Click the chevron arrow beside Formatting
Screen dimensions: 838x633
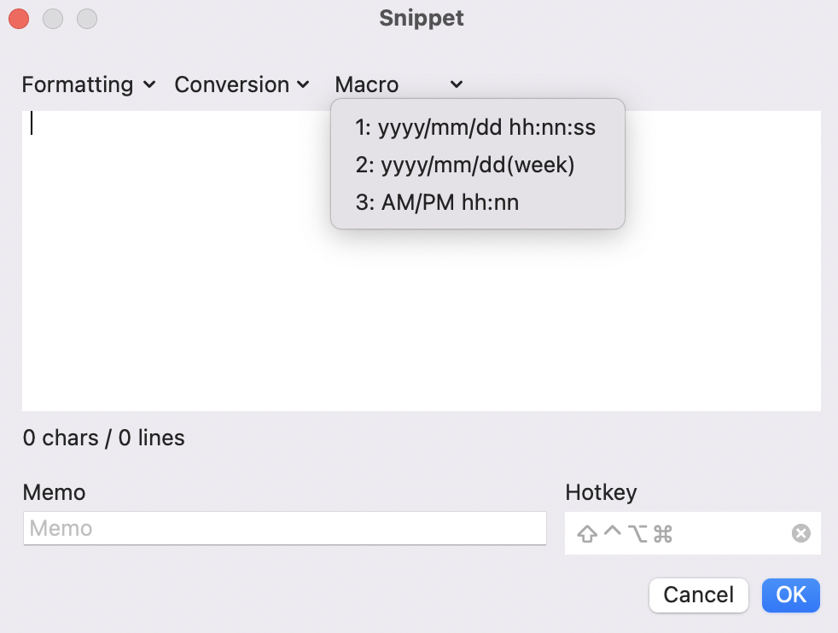(x=149, y=84)
